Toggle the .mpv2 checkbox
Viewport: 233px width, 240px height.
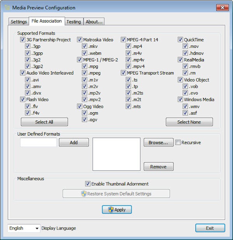pyautogui.click(x=85, y=99)
